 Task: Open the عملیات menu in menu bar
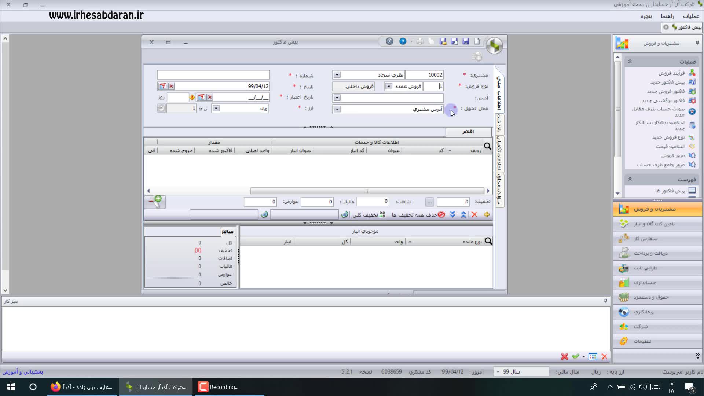click(690, 16)
